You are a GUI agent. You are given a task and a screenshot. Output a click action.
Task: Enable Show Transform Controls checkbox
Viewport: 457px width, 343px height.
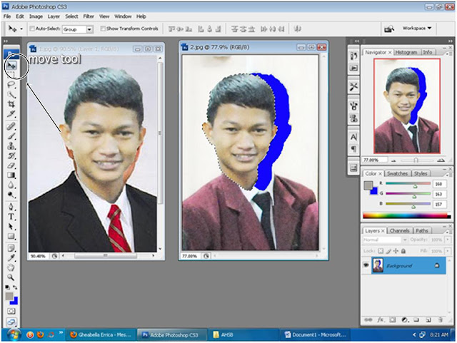(103, 29)
